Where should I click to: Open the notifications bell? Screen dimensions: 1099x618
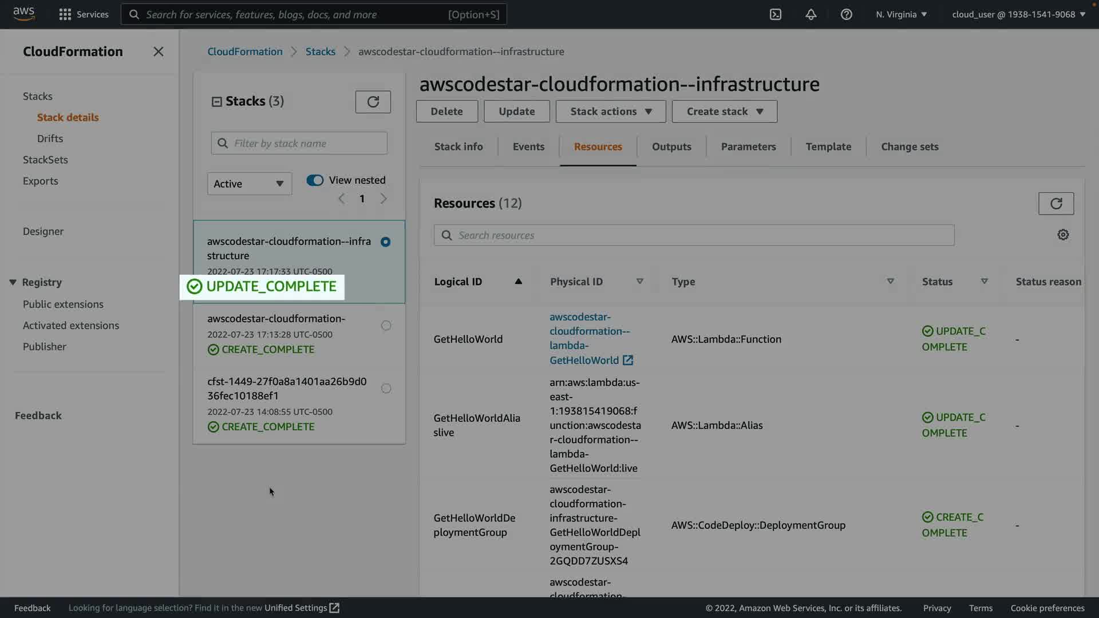811,14
